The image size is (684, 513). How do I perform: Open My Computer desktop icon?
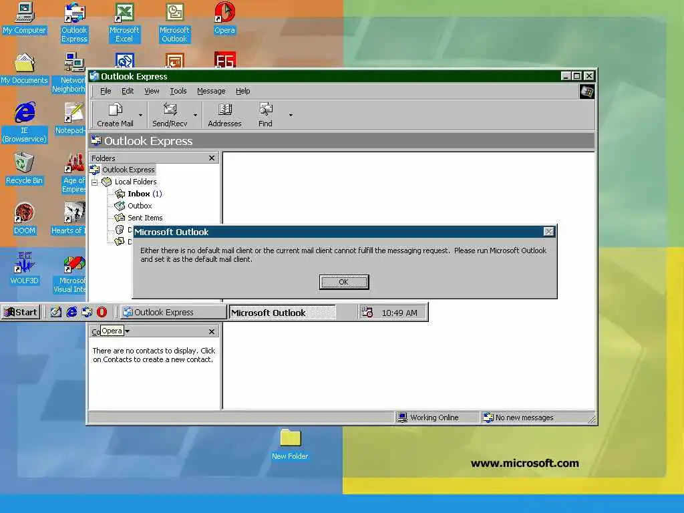[25, 18]
